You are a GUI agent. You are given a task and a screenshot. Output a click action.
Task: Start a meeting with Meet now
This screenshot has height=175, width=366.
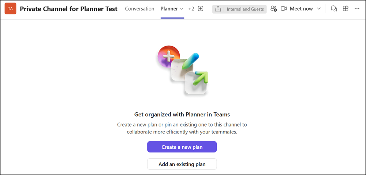click(x=301, y=9)
